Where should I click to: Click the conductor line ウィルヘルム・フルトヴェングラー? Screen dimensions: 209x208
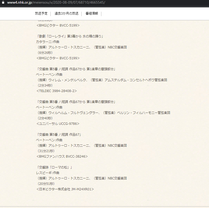(104, 113)
